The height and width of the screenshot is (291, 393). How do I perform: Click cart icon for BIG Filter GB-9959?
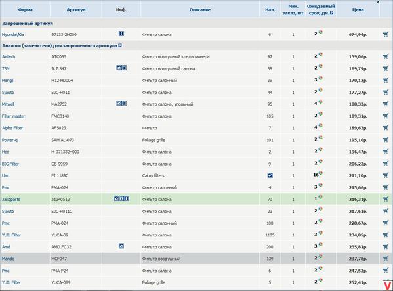[386, 164]
